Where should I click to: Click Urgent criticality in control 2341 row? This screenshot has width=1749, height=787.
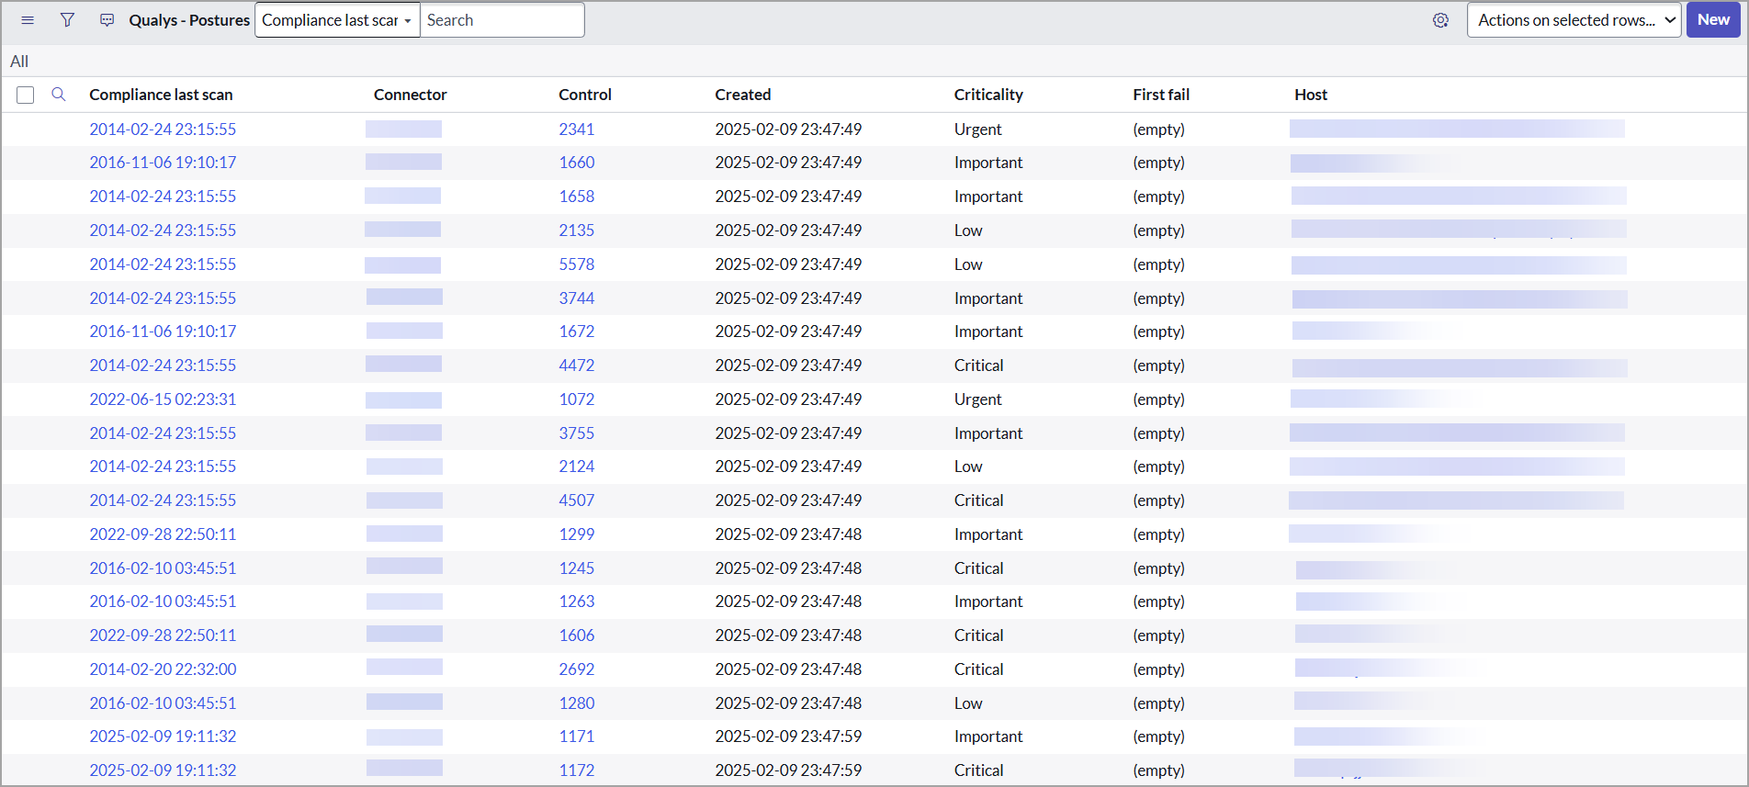click(977, 129)
